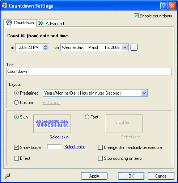
Task: Click the time spinner arrows
Action: pyautogui.click(x=46, y=47)
